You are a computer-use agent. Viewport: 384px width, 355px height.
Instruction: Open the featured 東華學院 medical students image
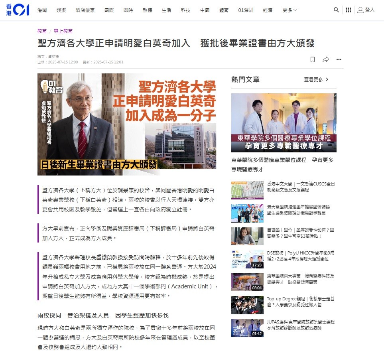coord(284,123)
